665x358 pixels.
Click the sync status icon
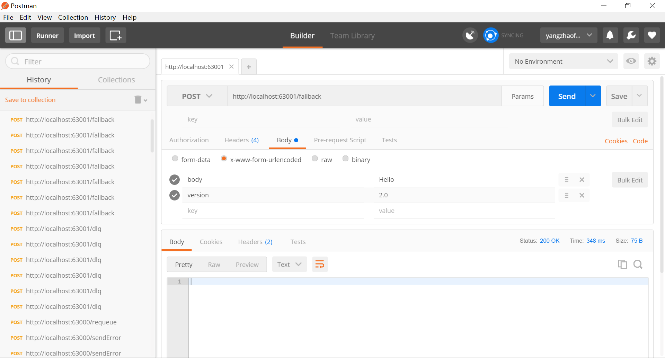[x=491, y=35]
